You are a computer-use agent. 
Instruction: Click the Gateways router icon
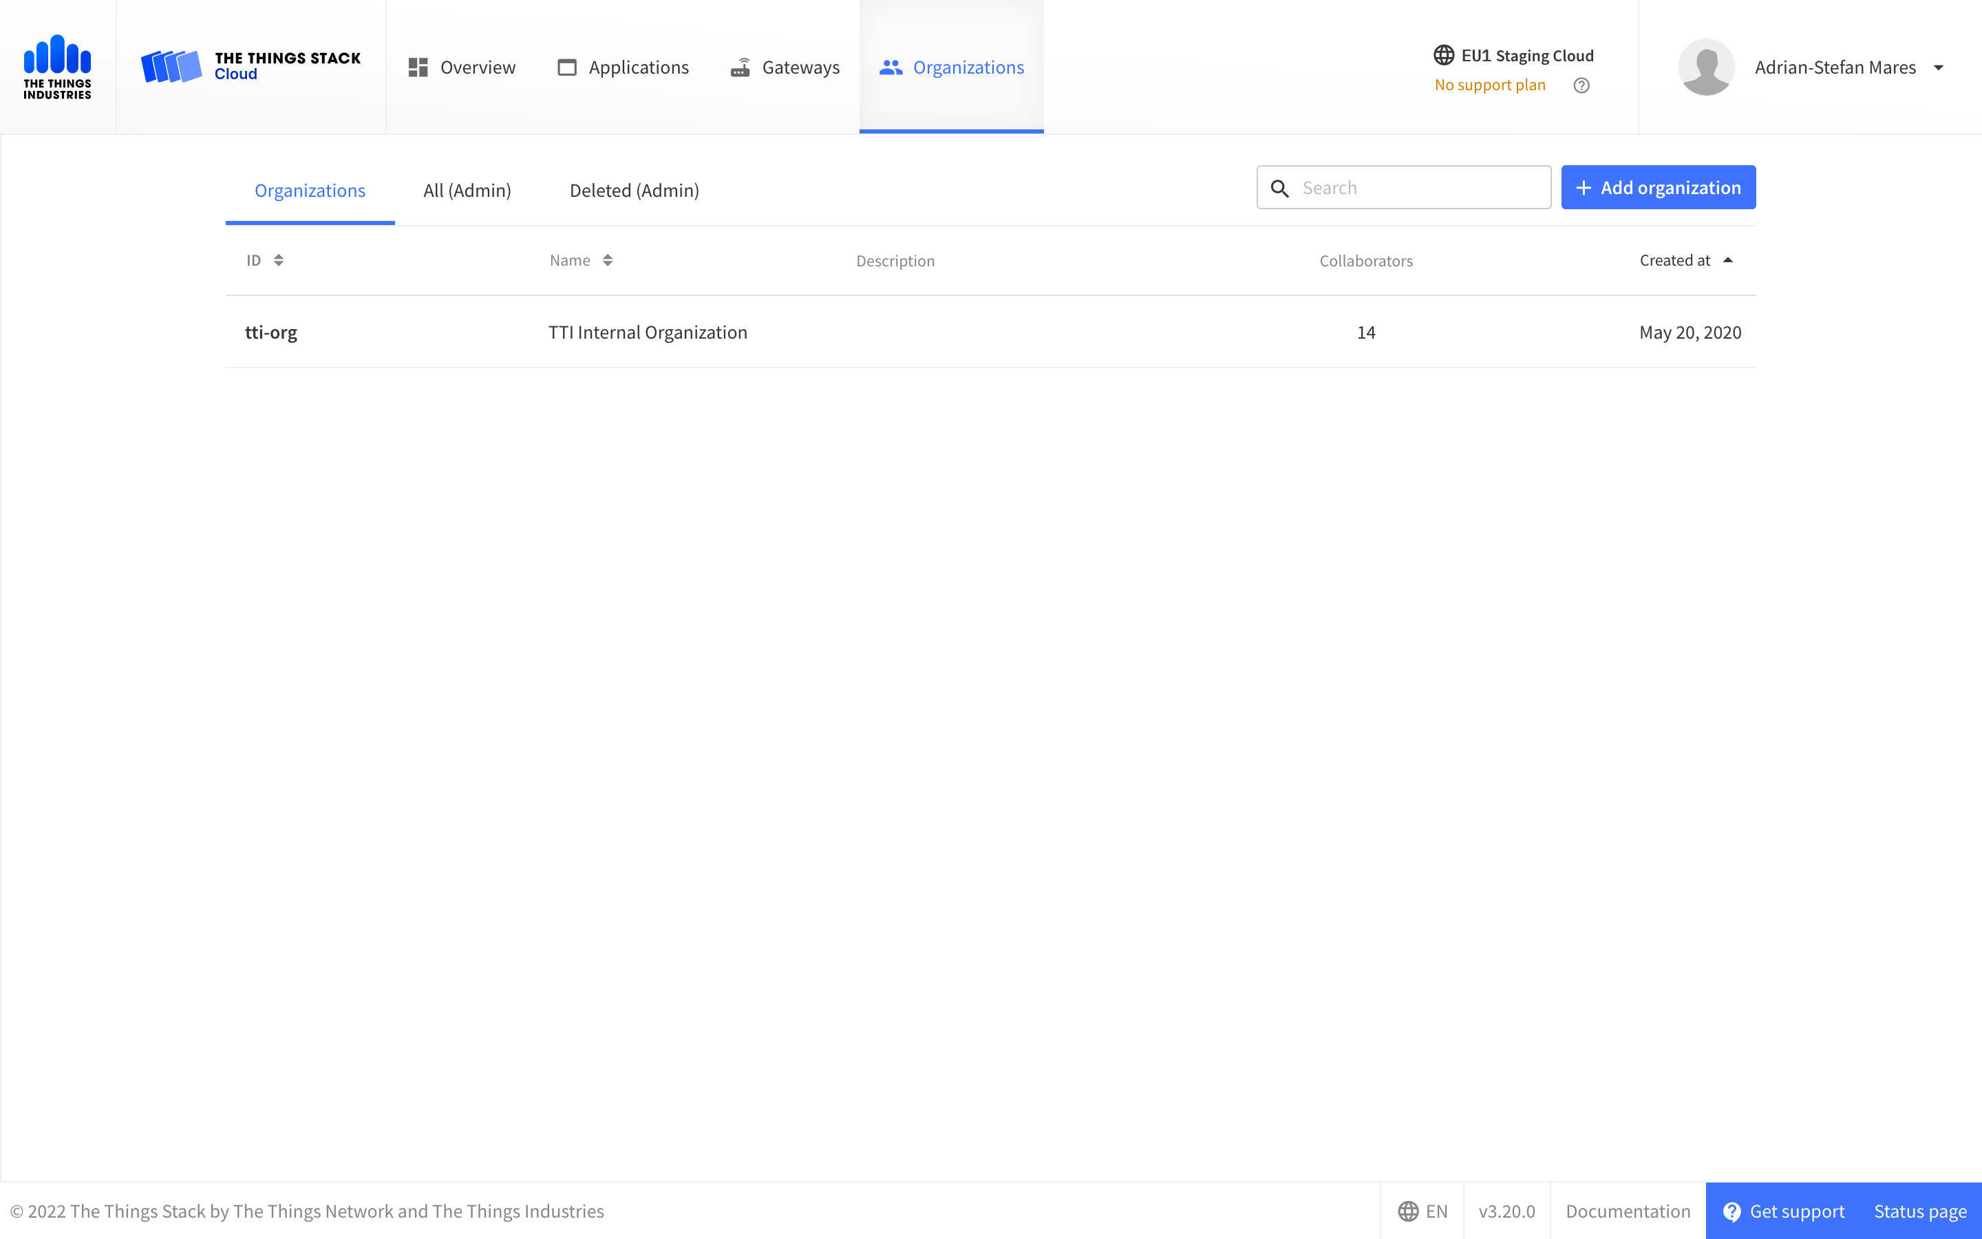pos(740,67)
